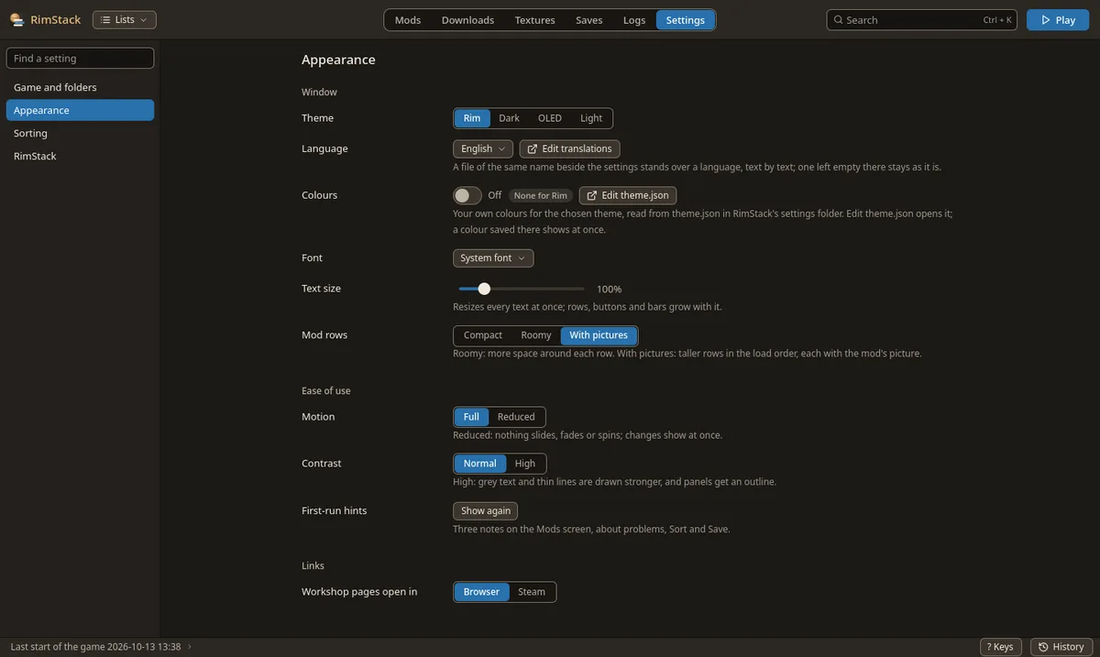Click Edit translations button
1100x657 pixels.
[570, 148]
